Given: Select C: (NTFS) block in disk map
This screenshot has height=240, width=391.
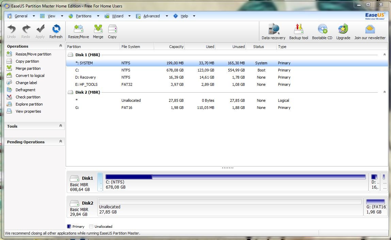Looking at the screenshot, I should coord(235,182).
